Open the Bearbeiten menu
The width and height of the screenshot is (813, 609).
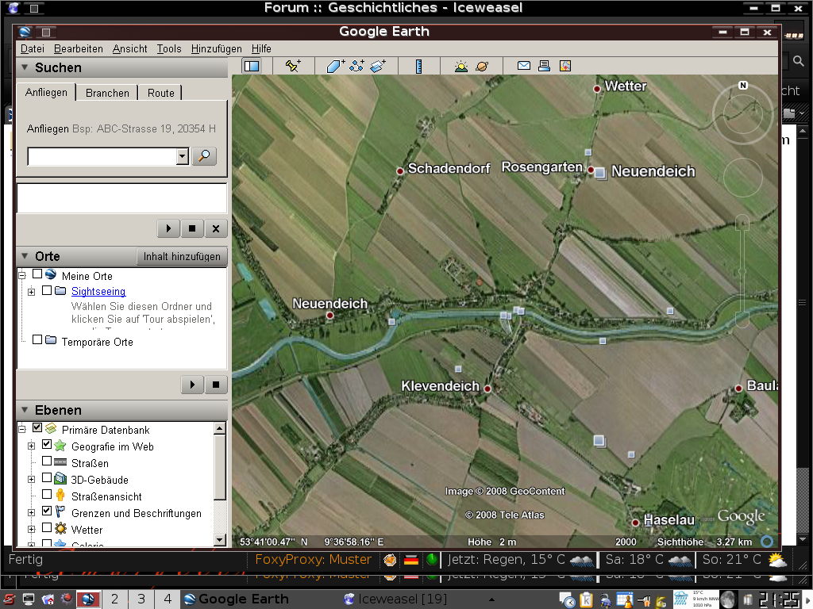(79, 48)
